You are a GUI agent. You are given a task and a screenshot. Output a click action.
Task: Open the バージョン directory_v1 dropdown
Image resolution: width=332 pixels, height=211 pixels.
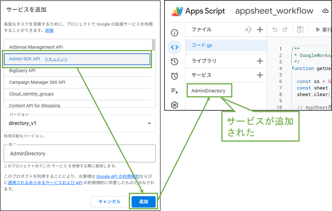coord(80,123)
